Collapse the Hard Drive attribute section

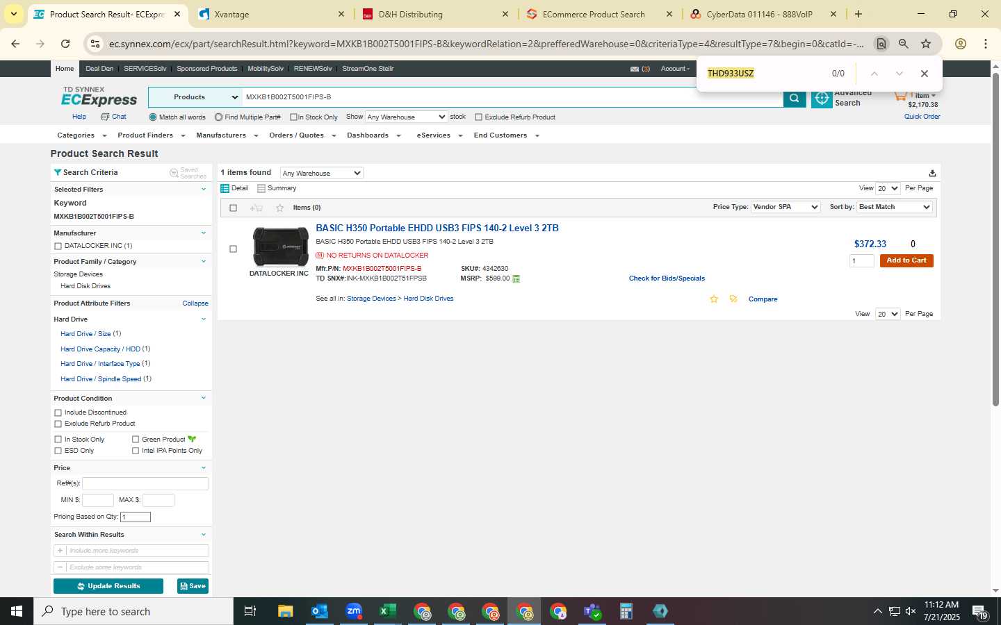tap(204, 319)
